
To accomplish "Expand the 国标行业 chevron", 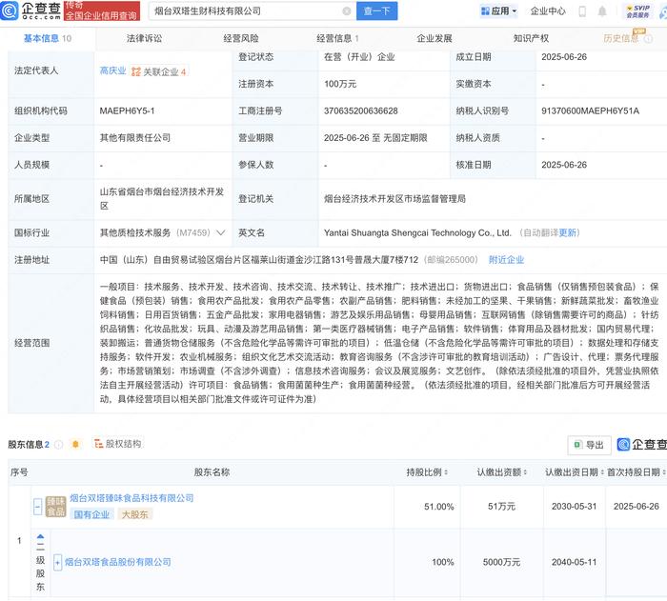I will pos(221,232).
